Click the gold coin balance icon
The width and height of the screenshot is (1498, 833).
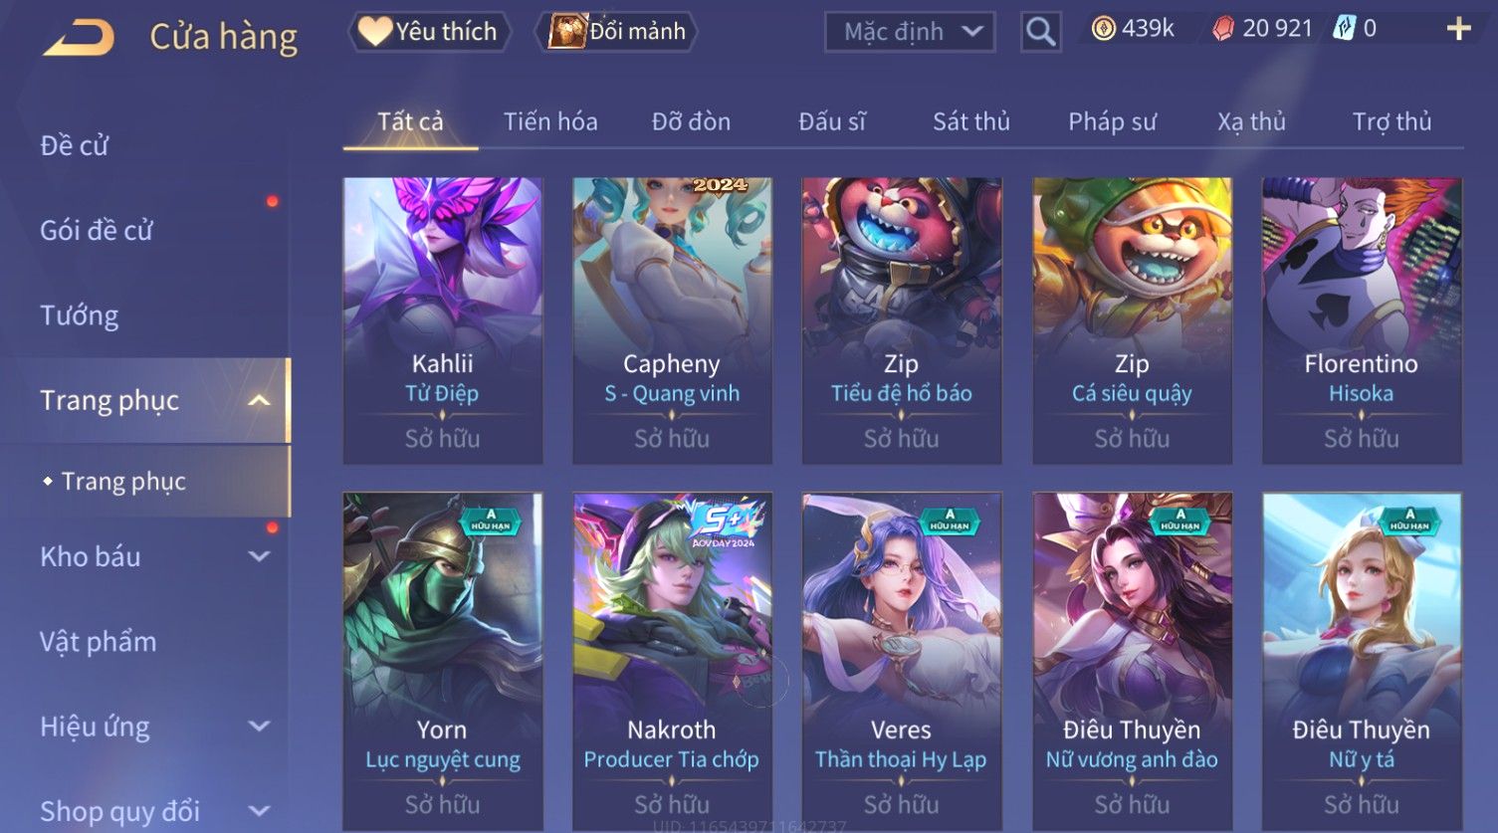pyautogui.click(x=1103, y=29)
